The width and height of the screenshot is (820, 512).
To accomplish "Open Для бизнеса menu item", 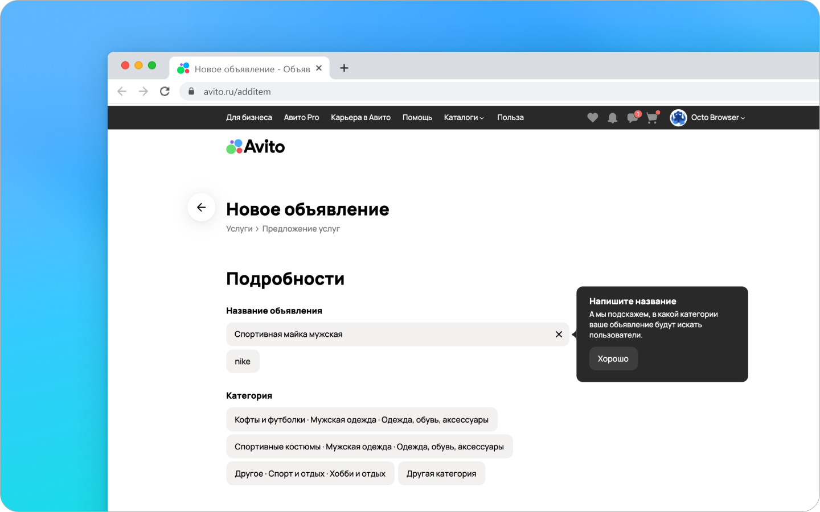I will 249,118.
